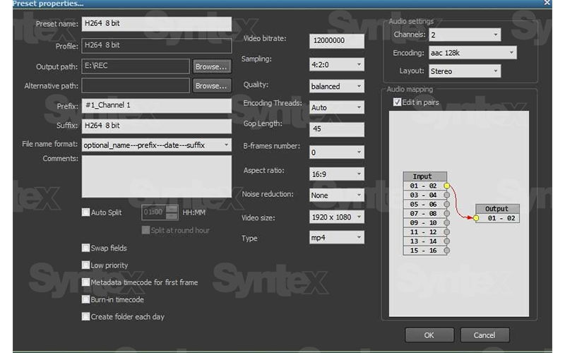Enable Swap fields checkbox
This screenshot has height=353, width=565.
pyautogui.click(x=85, y=248)
